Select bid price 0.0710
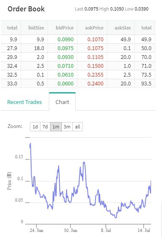The width and height of the screenshot is (162, 237). click(x=66, y=66)
